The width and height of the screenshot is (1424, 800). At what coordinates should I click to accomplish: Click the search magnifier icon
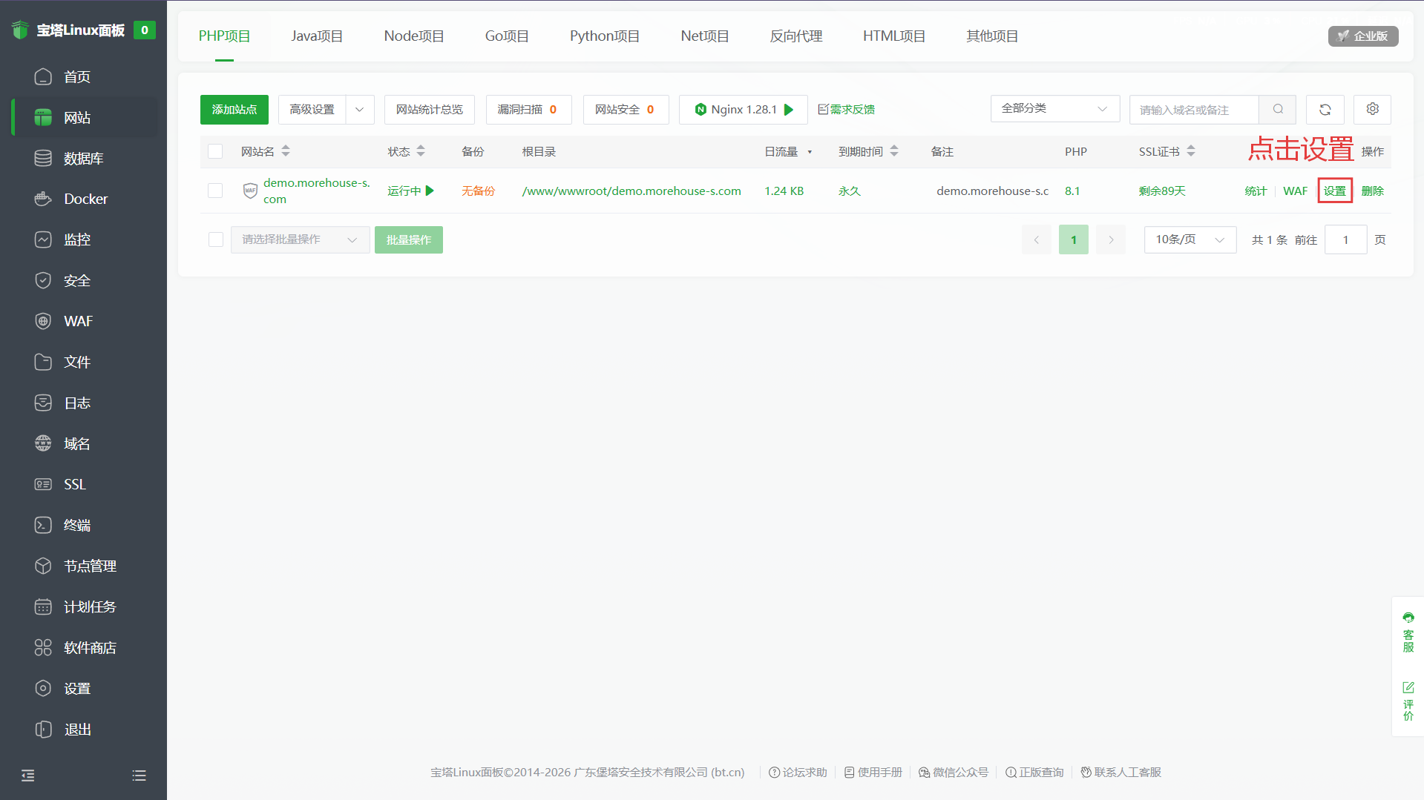[x=1278, y=110]
